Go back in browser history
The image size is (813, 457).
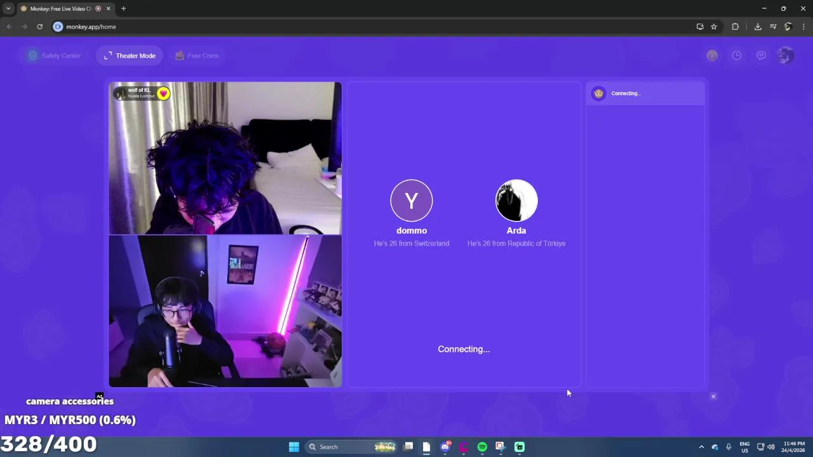pos(9,27)
